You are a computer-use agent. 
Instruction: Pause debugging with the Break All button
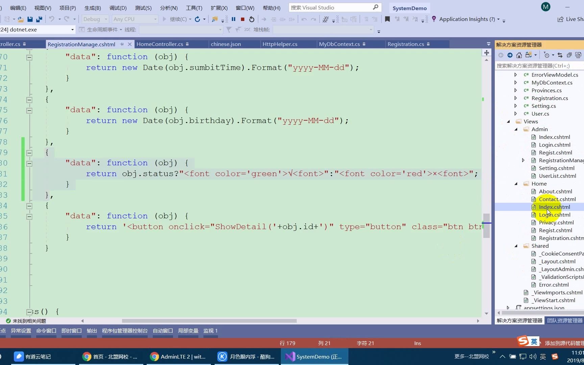coord(234,19)
